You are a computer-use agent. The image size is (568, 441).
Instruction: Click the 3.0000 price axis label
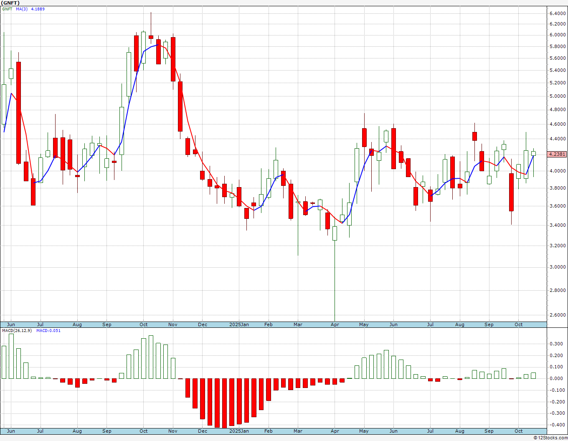(x=558, y=267)
